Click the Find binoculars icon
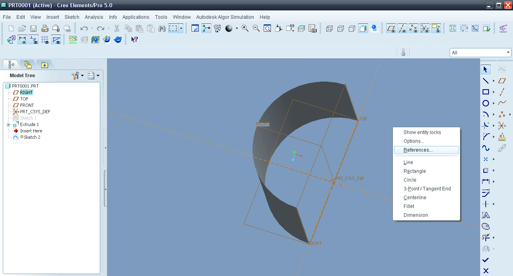Viewport: 513px width, 276px height. (x=162, y=28)
